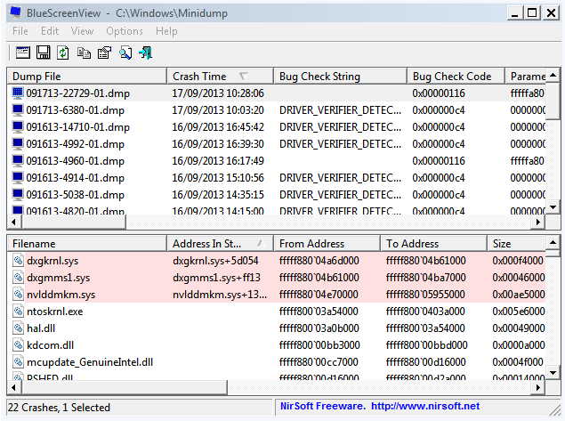The height and width of the screenshot is (421, 565).
Task: Click the monitor icon beside 091613-4914-01.dmp
Action: click(x=18, y=178)
